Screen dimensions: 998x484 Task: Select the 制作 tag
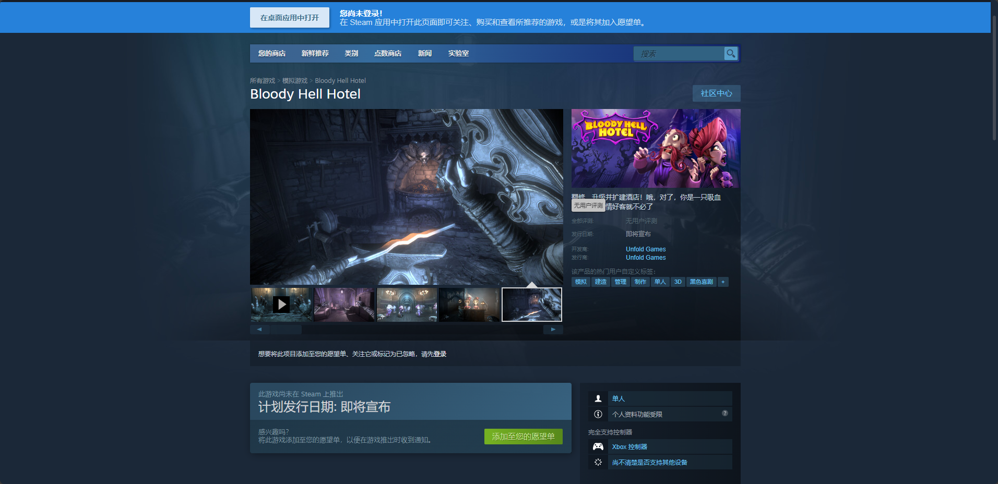[x=640, y=282]
